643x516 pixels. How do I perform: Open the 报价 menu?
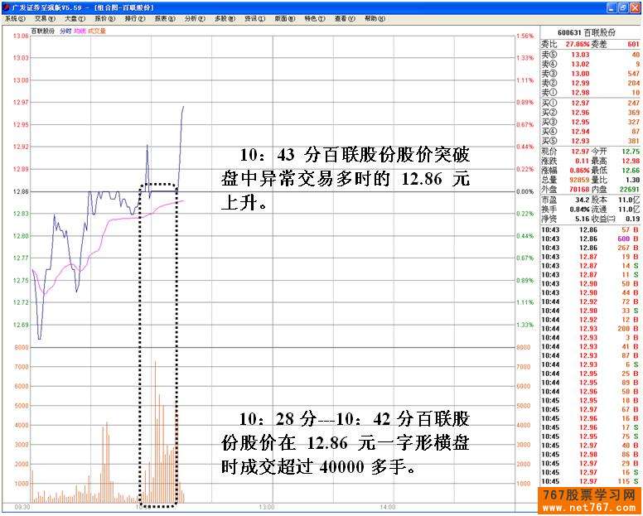105,19
